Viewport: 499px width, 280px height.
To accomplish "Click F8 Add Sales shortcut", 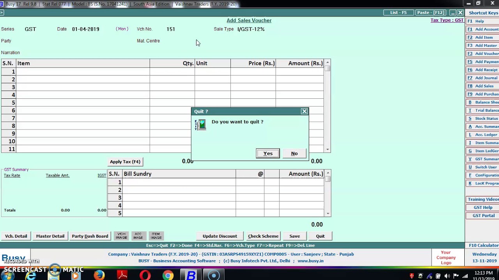I will 482,86.
